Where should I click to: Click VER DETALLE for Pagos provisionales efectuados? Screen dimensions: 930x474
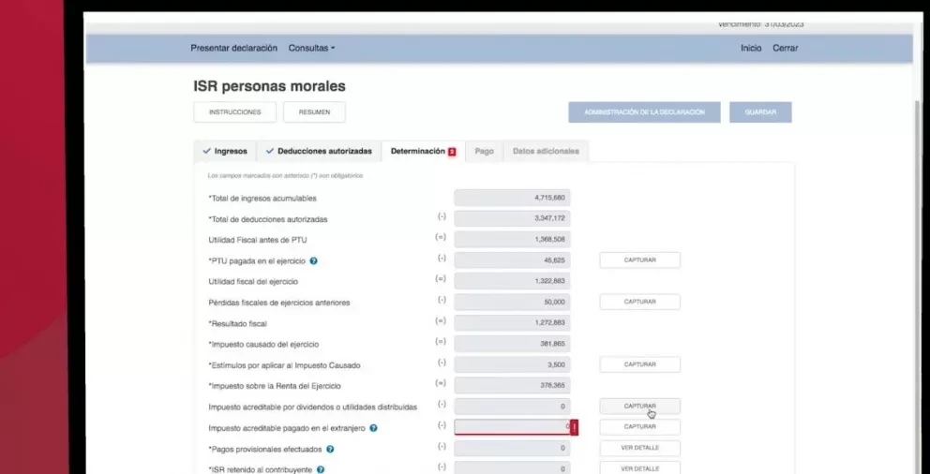click(x=640, y=448)
